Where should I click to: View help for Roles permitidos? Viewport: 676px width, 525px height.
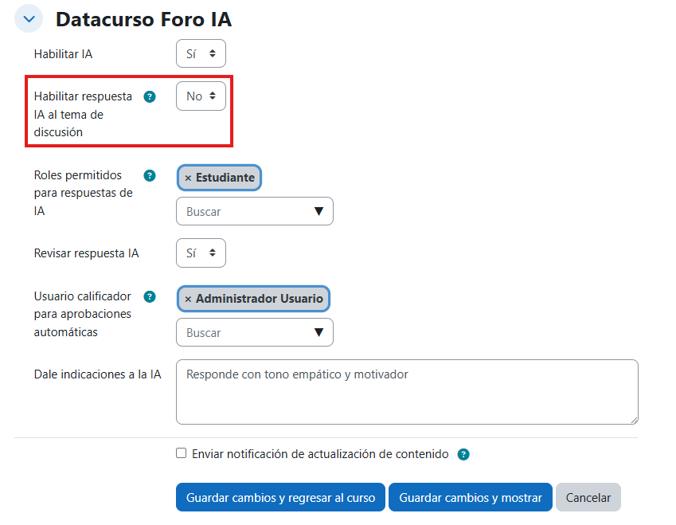(150, 175)
